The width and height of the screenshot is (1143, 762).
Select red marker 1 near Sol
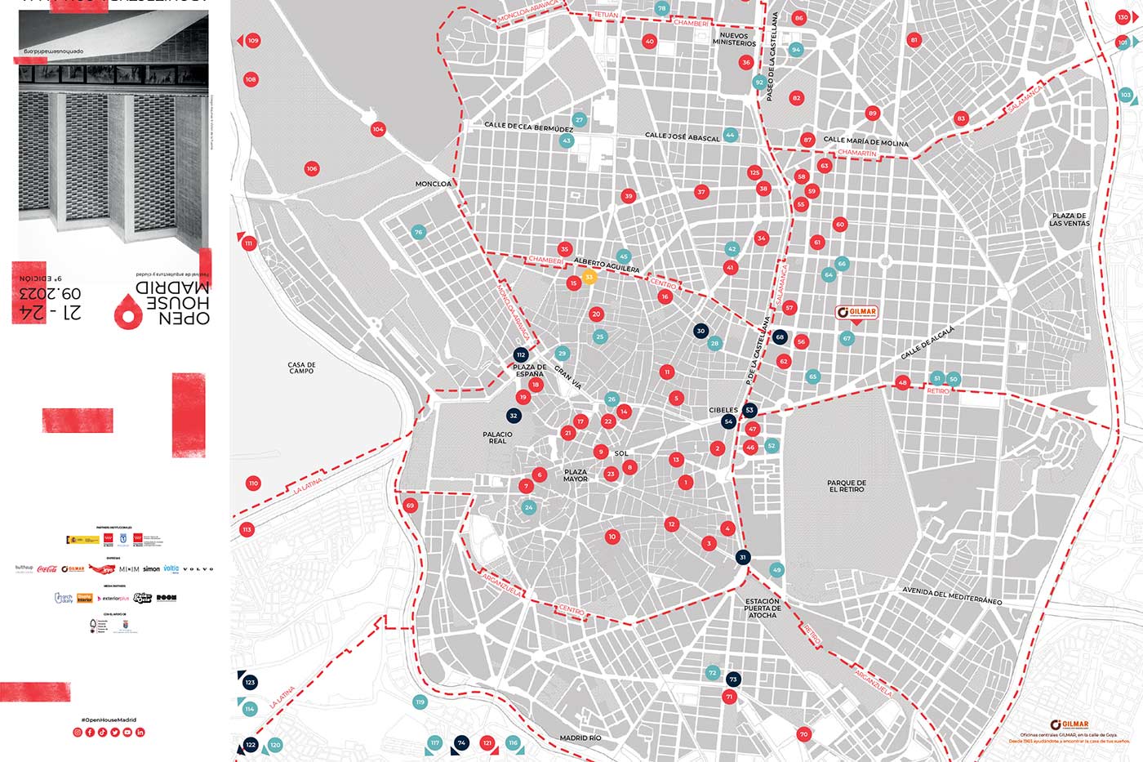pos(686,483)
